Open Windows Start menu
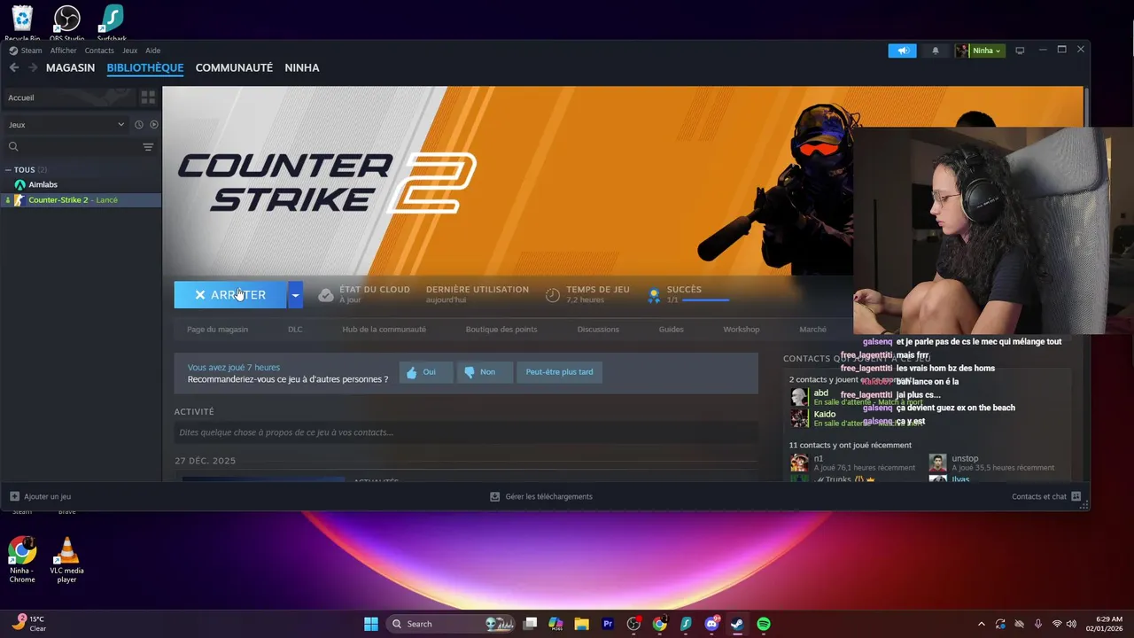Image resolution: width=1134 pixels, height=638 pixels. click(371, 624)
